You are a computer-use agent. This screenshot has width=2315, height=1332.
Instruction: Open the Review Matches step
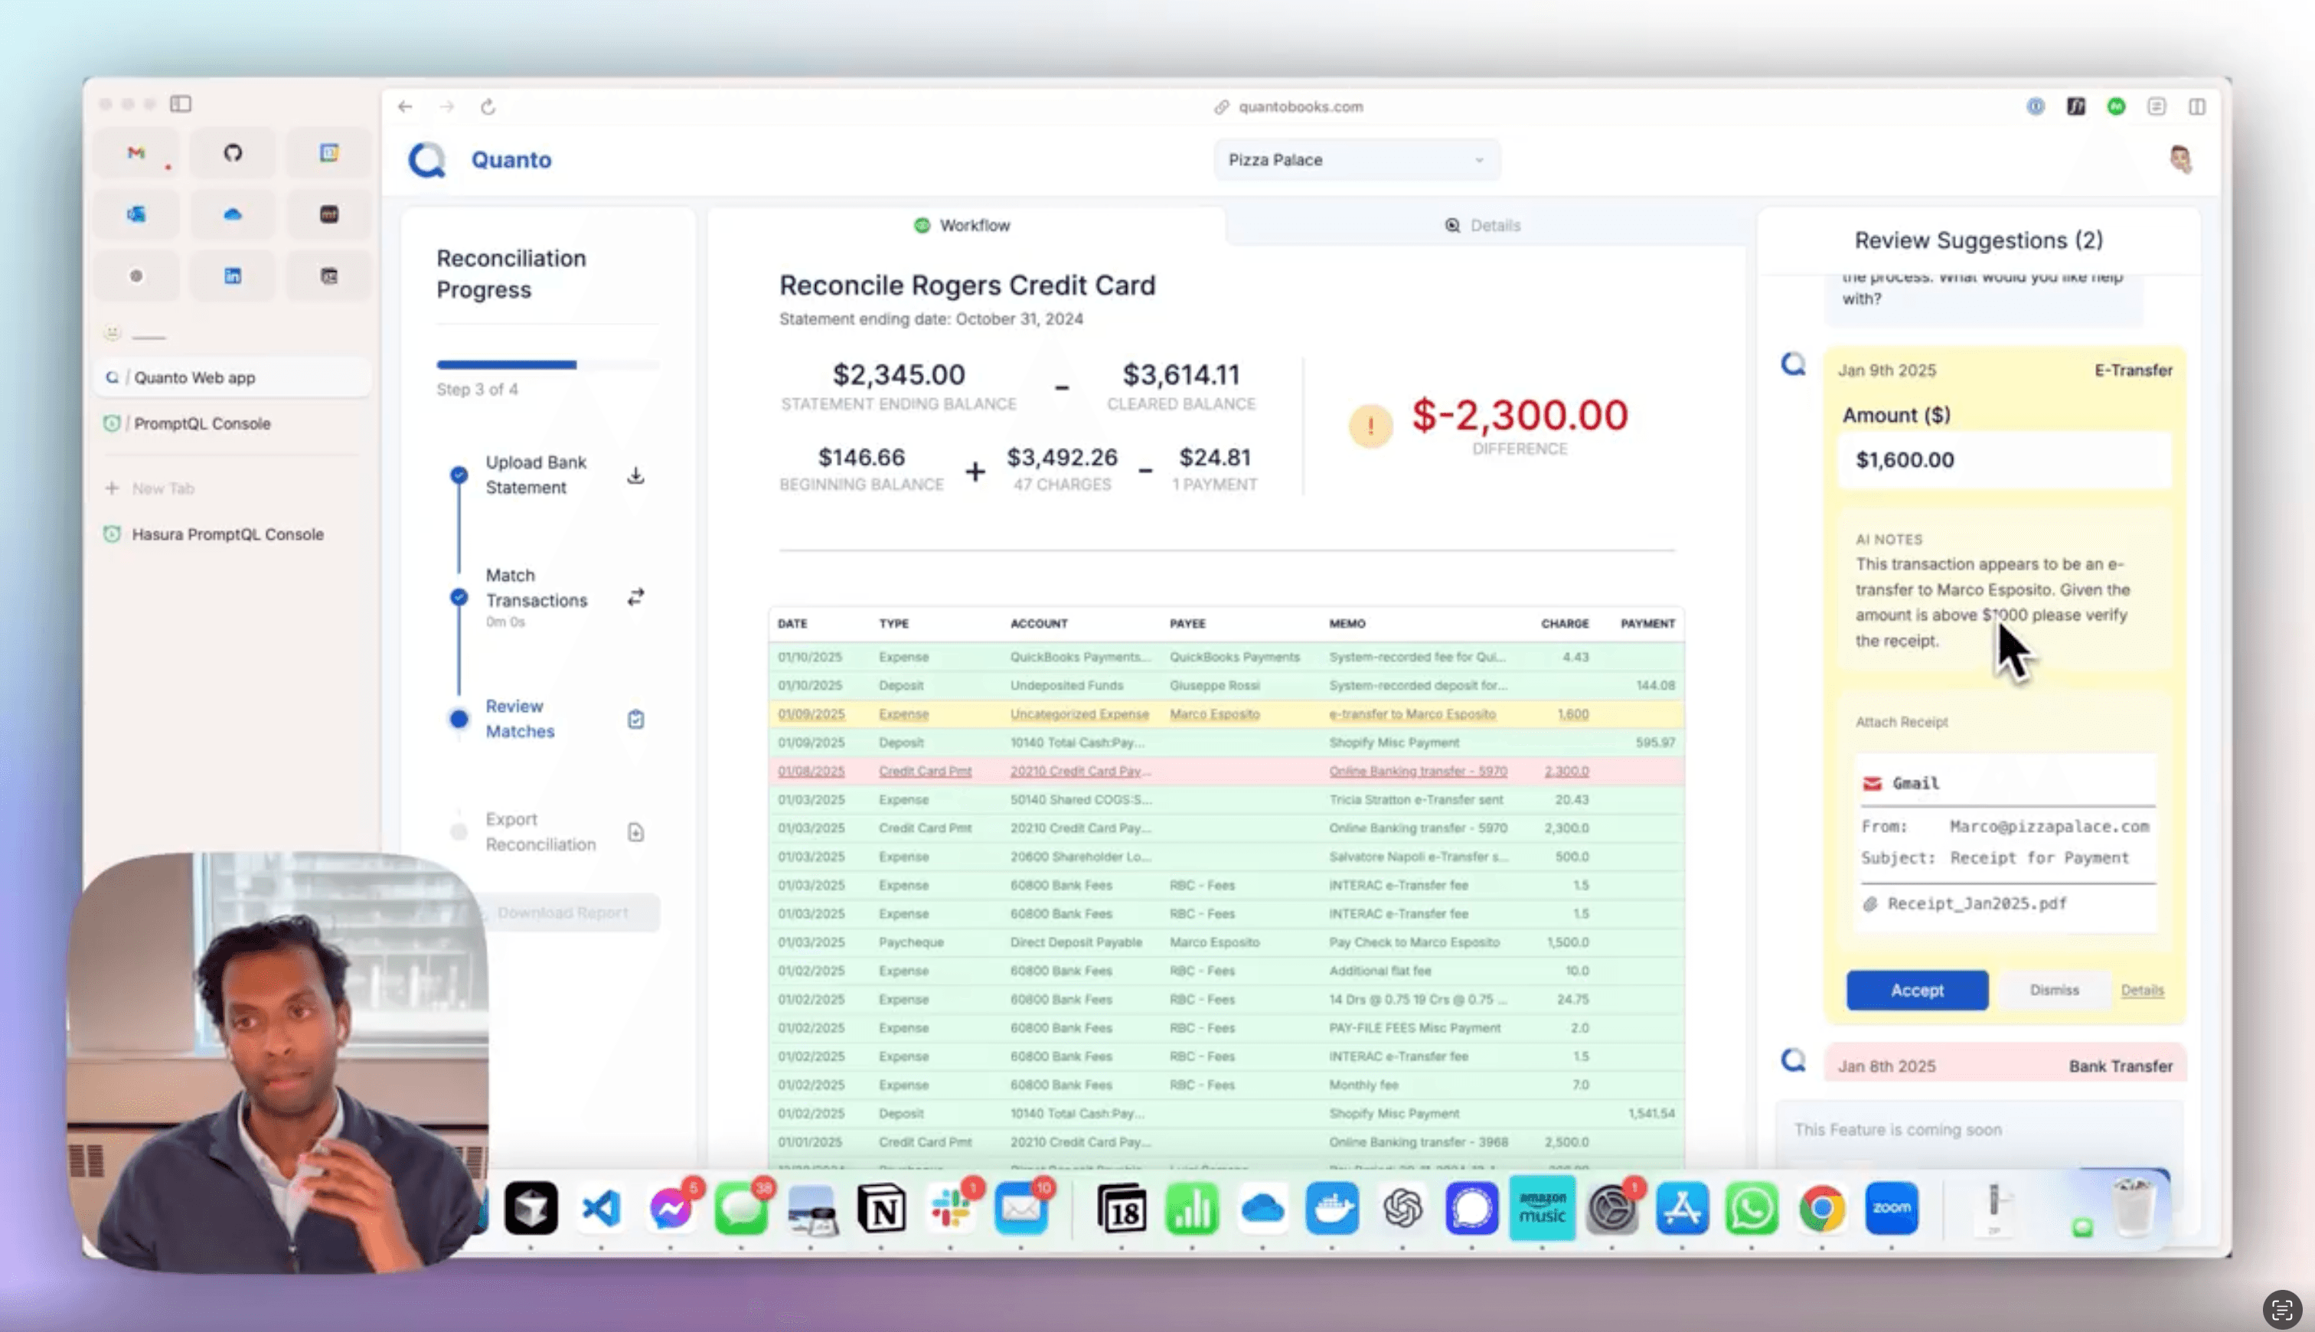click(520, 719)
